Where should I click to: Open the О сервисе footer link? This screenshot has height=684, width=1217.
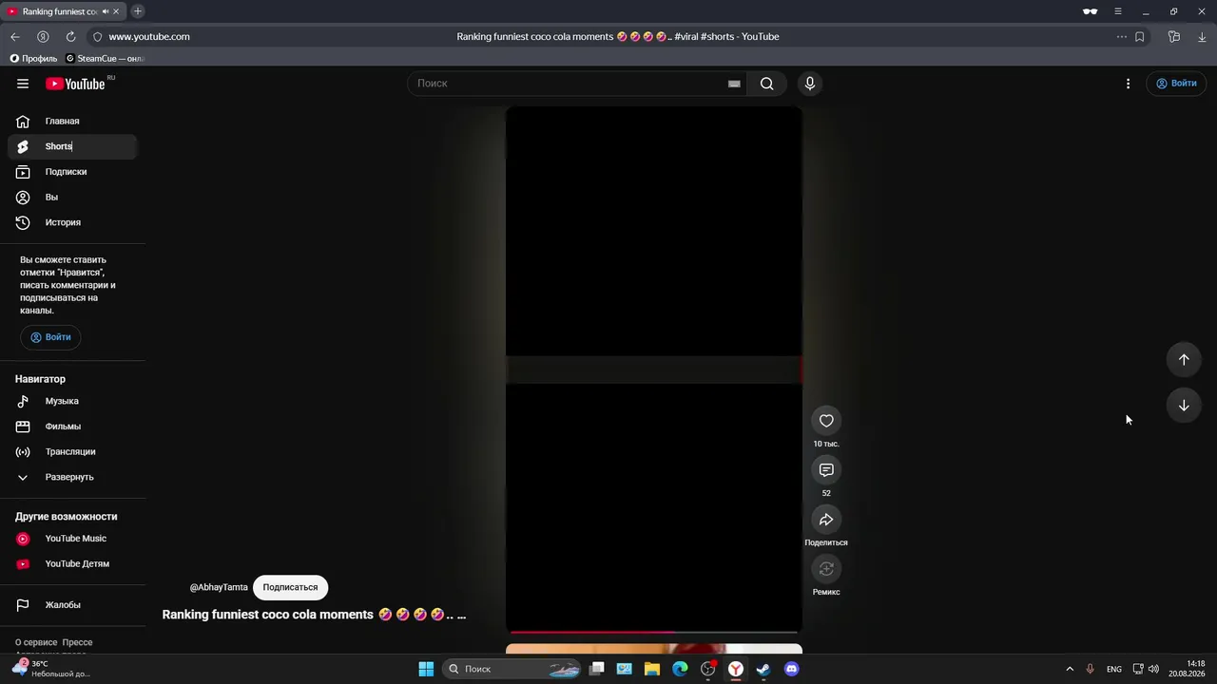click(x=36, y=642)
